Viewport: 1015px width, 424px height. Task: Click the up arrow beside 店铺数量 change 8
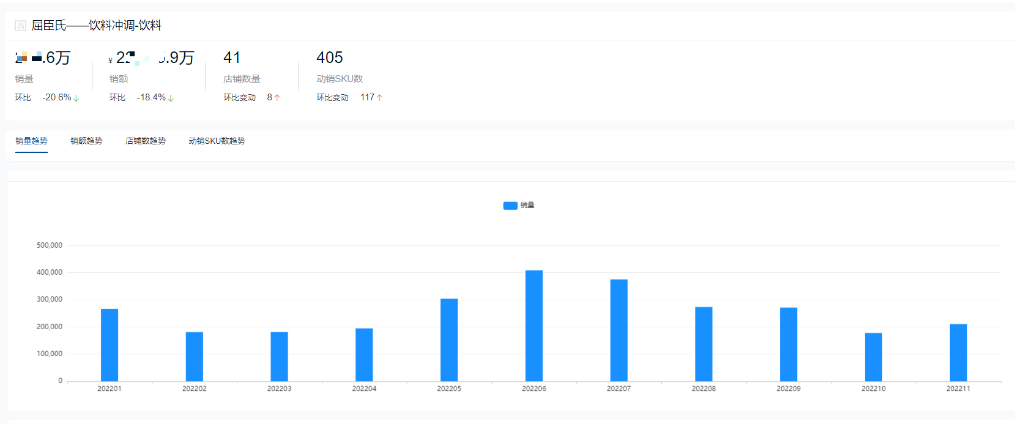(277, 98)
